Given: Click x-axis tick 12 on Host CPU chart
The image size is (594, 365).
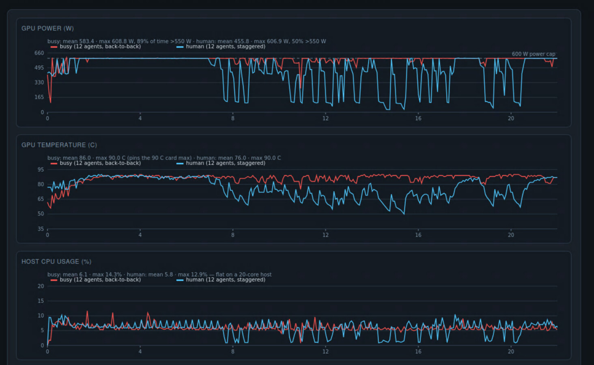Looking at the screenshot, I should coord(325,352).
